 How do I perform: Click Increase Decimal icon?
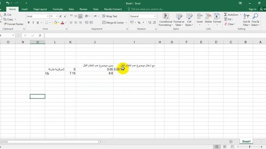point(150,22)
